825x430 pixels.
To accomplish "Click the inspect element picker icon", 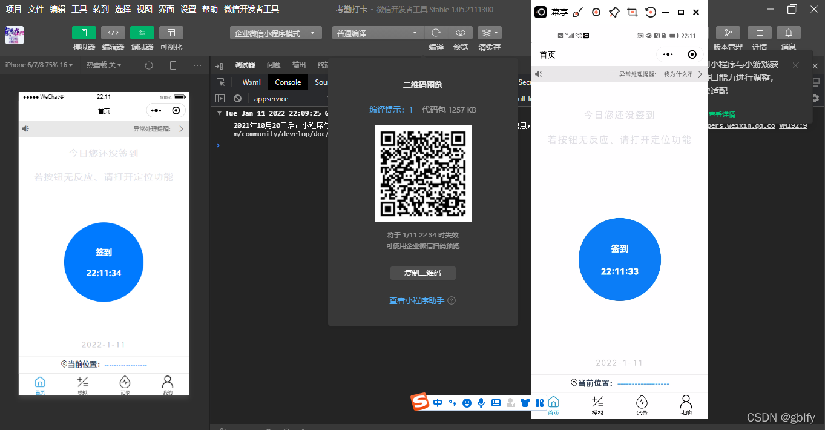I will [221, 82].
